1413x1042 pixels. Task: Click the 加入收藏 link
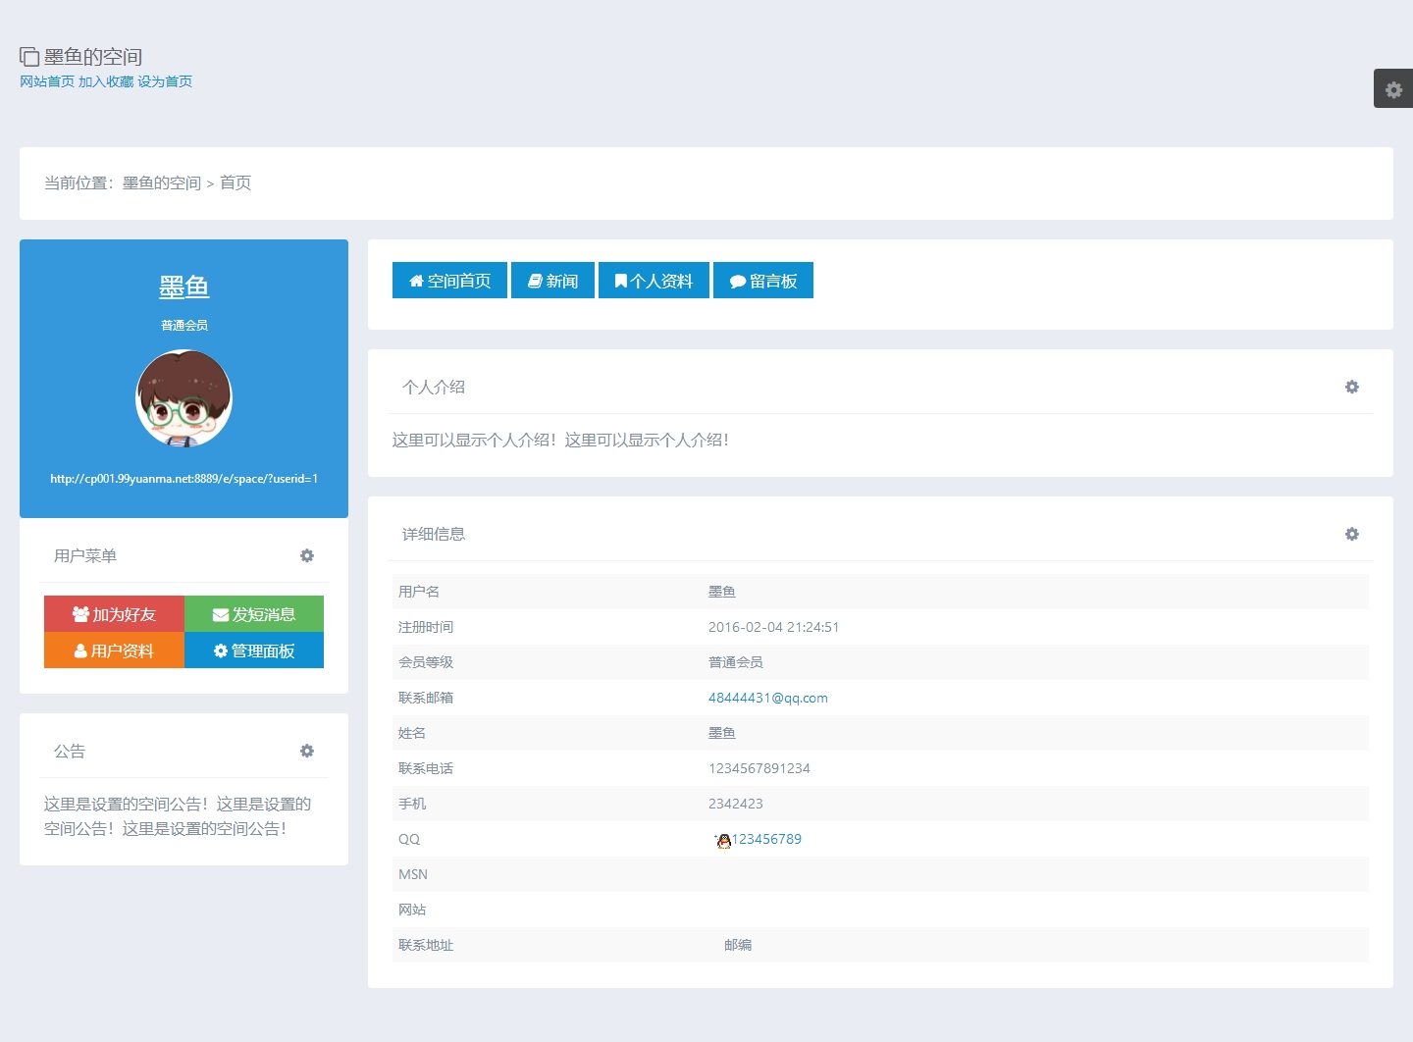pos(106,81)
